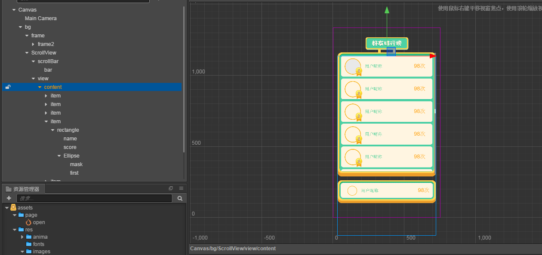Expand the first item node under content
Image resolution: width=542 pixels, height=255 pixels.
[x=46, y=96]
